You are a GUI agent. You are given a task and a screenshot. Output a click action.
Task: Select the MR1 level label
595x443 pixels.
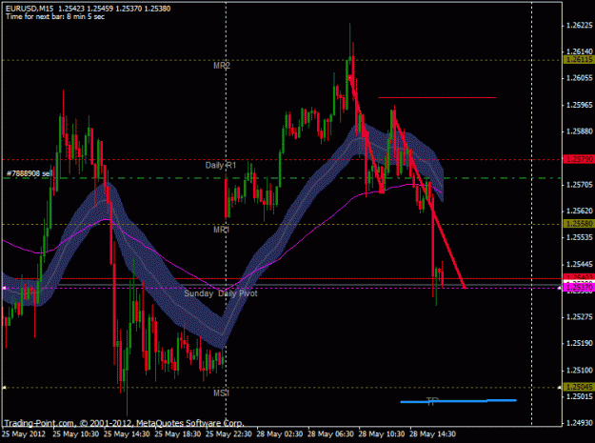[221, 230]
